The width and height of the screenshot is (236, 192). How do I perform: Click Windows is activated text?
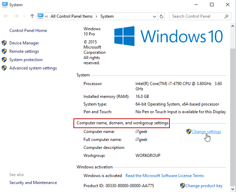click(103, 176)
